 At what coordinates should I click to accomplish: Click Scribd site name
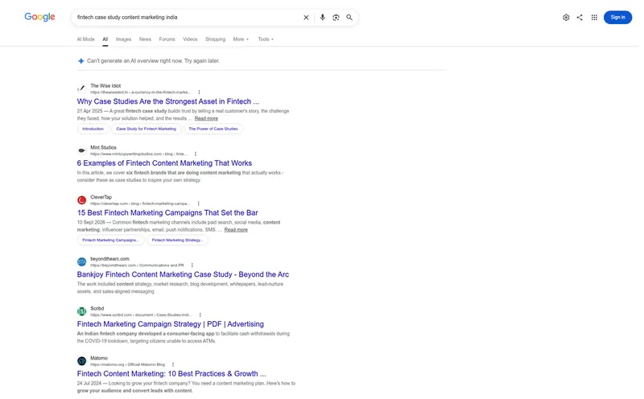point(97,308)
